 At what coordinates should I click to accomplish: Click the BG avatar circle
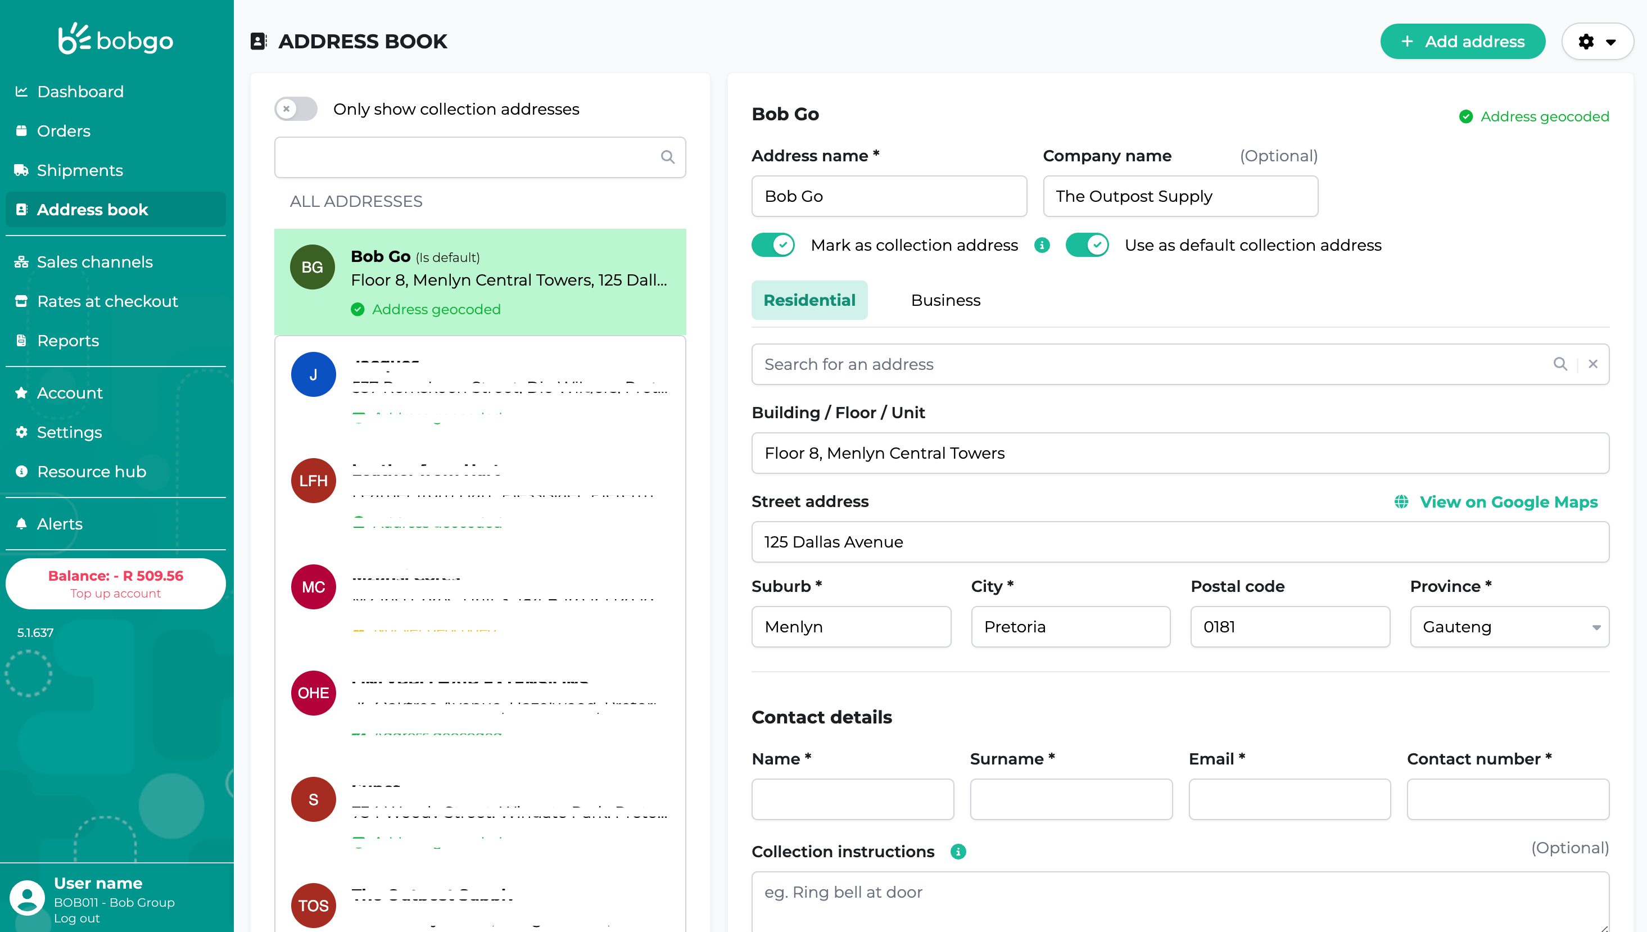pyautogui.click(x=313, y=267)
